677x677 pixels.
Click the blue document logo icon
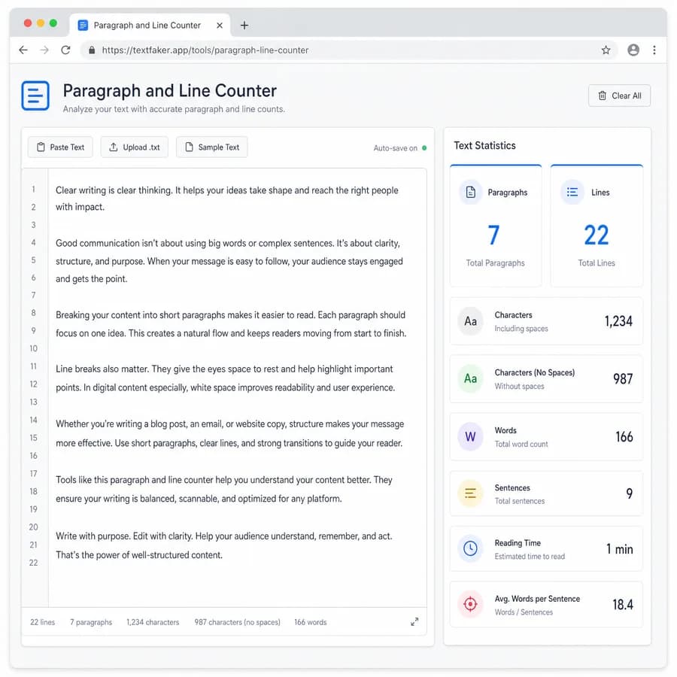coord(35,96)
